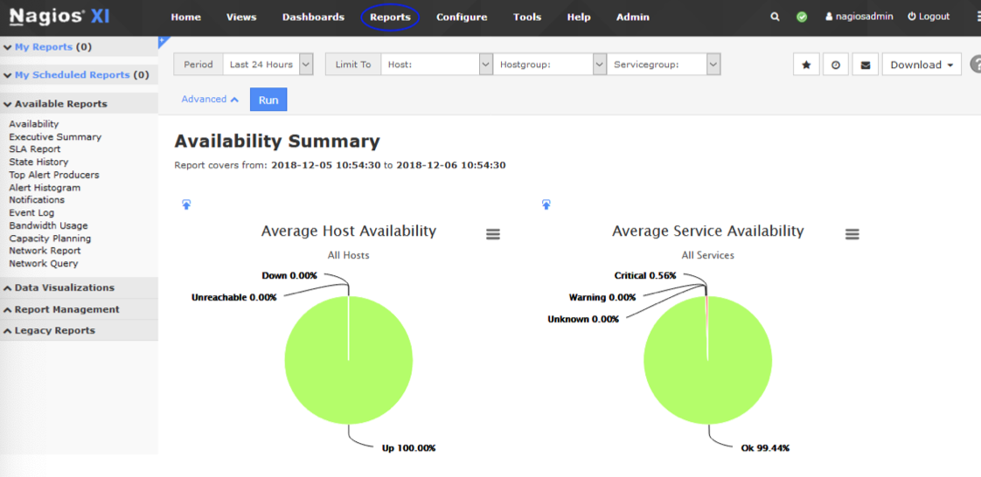Click the Ok 99.44% pie label
Screen dimensions: 981x477
[767, 447]
